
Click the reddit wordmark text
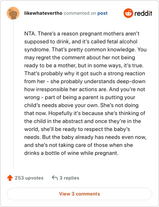coord(143,14)
